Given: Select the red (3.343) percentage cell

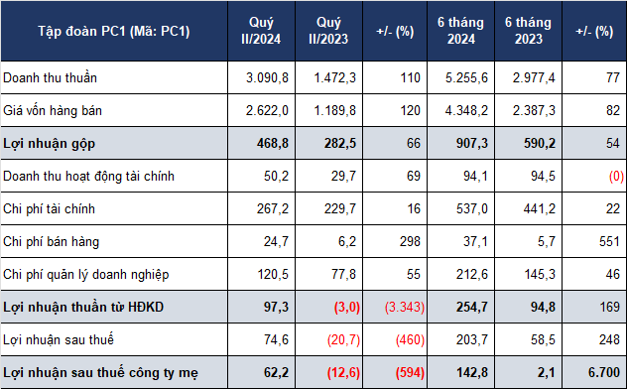Looking at the screenshot, I should (x=395, y=307).
